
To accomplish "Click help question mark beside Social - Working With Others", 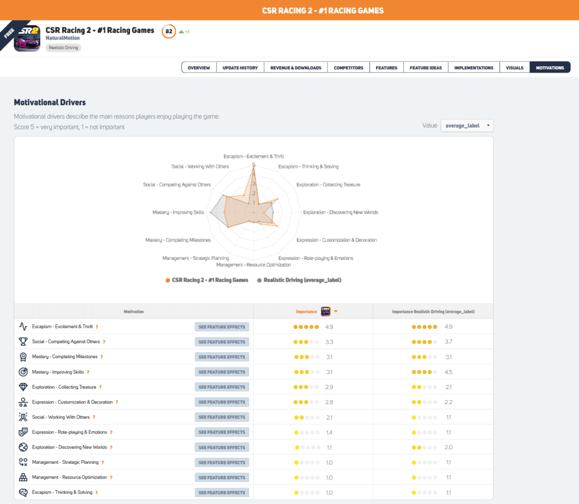I will tap(94, 418).
